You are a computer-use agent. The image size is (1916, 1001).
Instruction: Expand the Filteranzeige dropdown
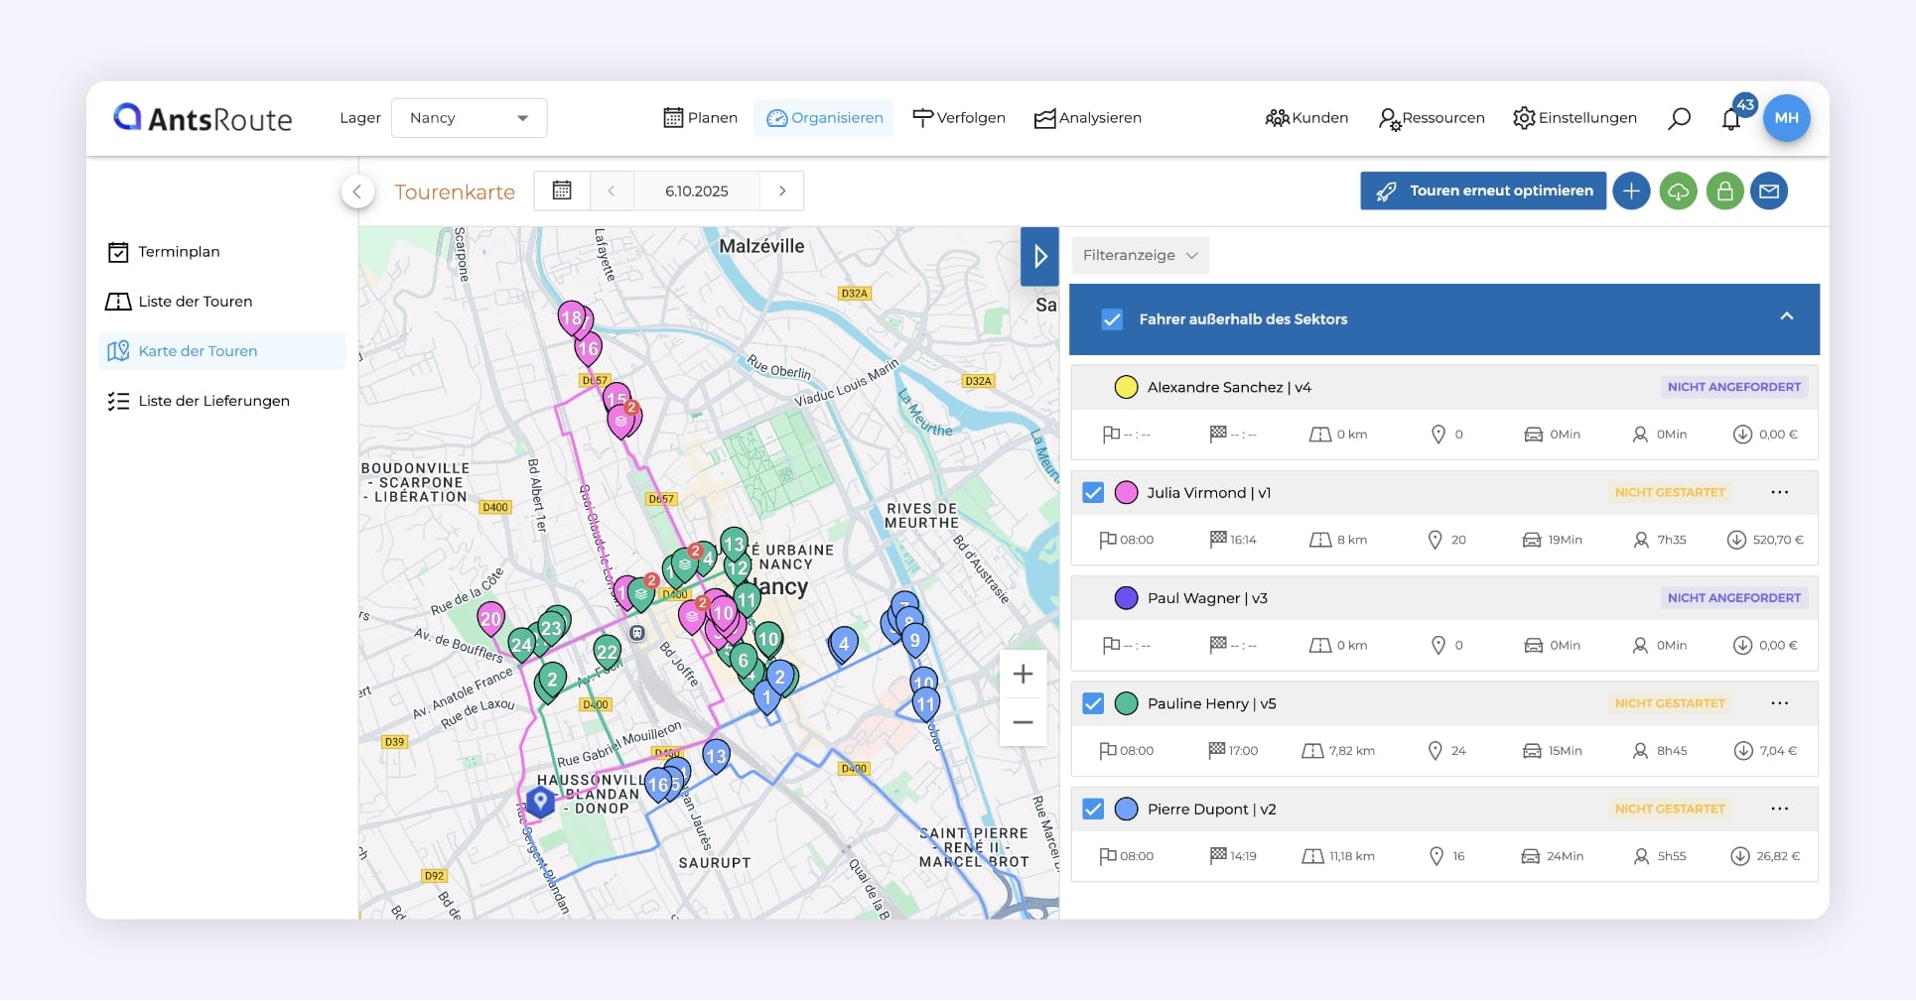point(1140,256)
